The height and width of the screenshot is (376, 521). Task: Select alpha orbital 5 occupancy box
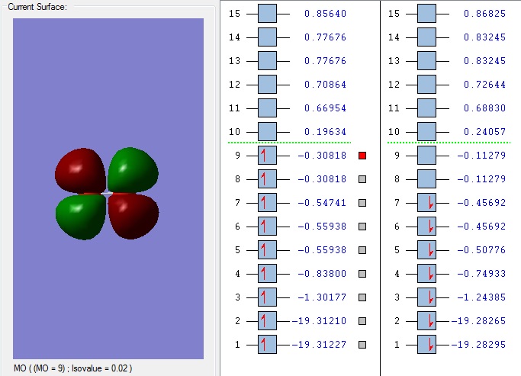pos(267,250)
